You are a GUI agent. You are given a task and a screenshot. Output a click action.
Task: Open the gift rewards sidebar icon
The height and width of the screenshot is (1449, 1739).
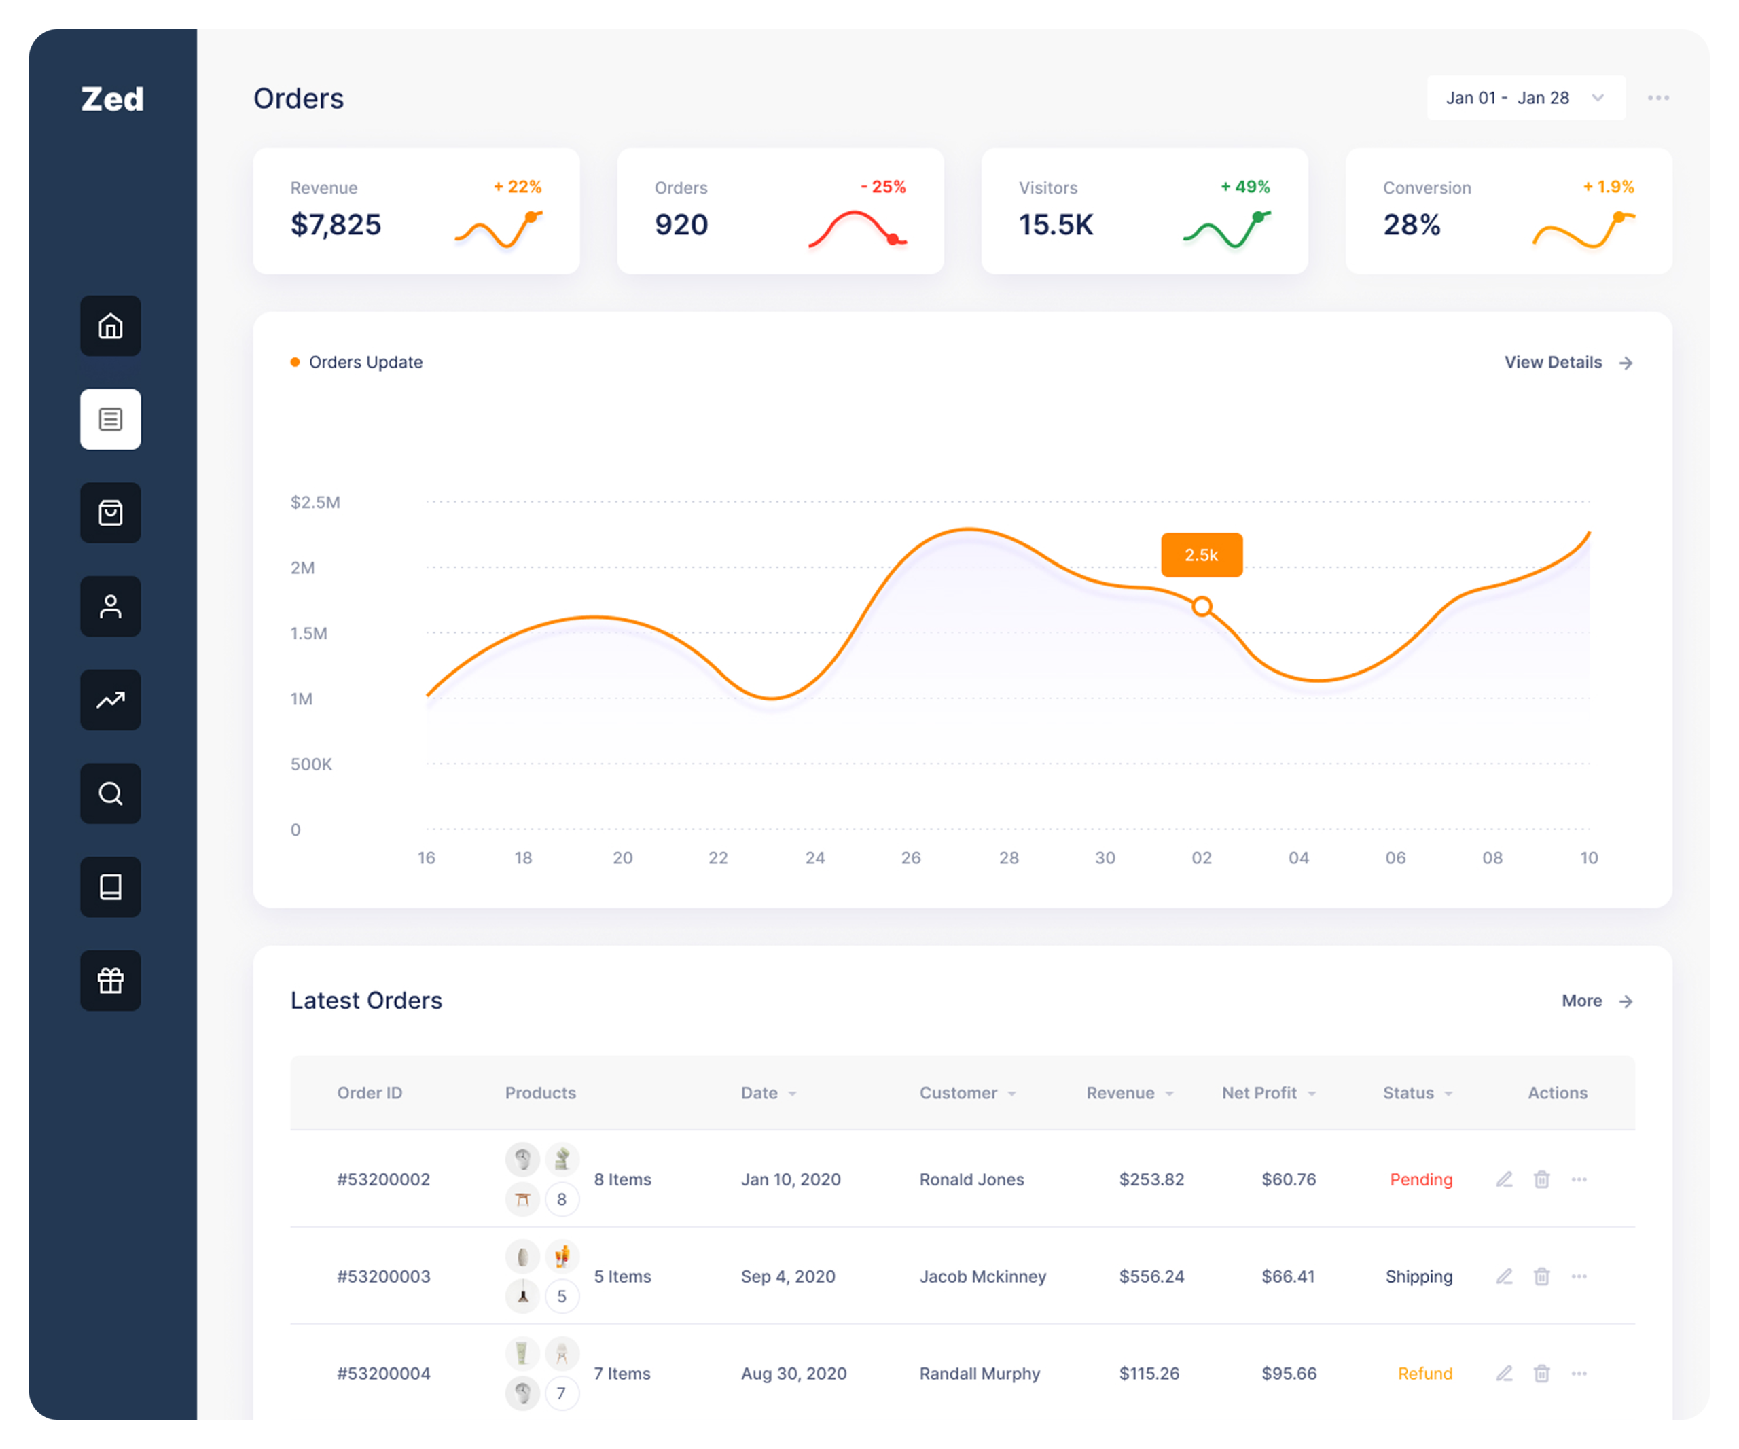pos(110,980)
